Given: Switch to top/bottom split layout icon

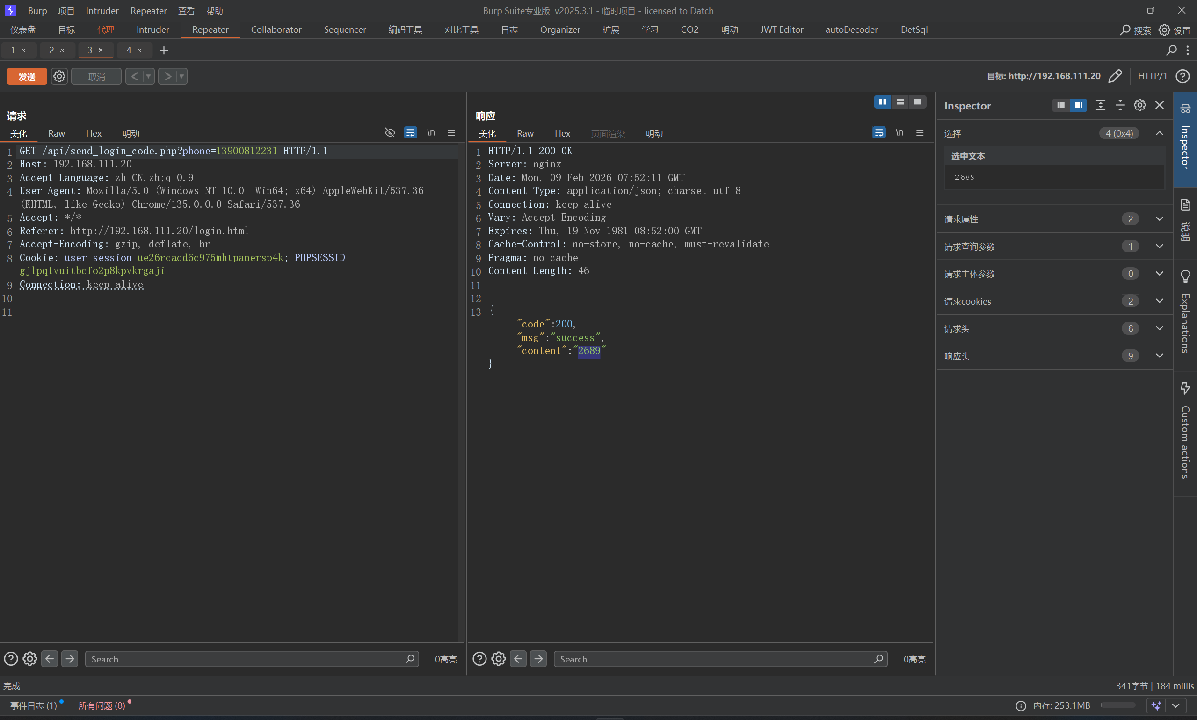Looking at the screenshot, I should coord(900,102).
